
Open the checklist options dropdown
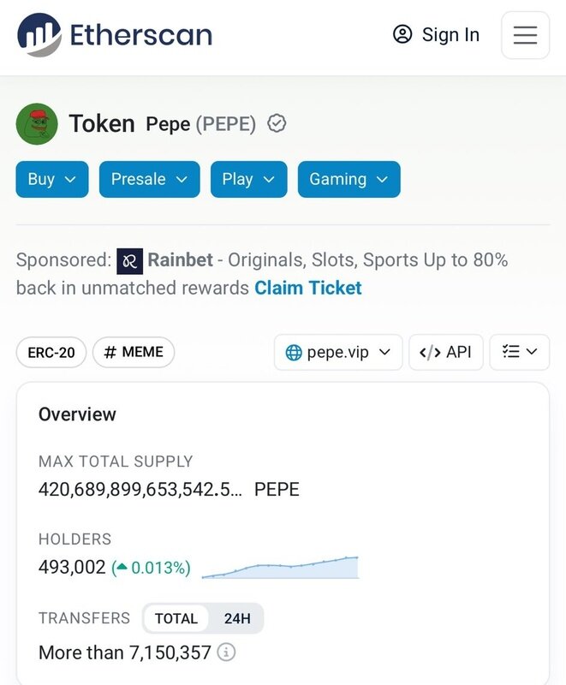519,352
